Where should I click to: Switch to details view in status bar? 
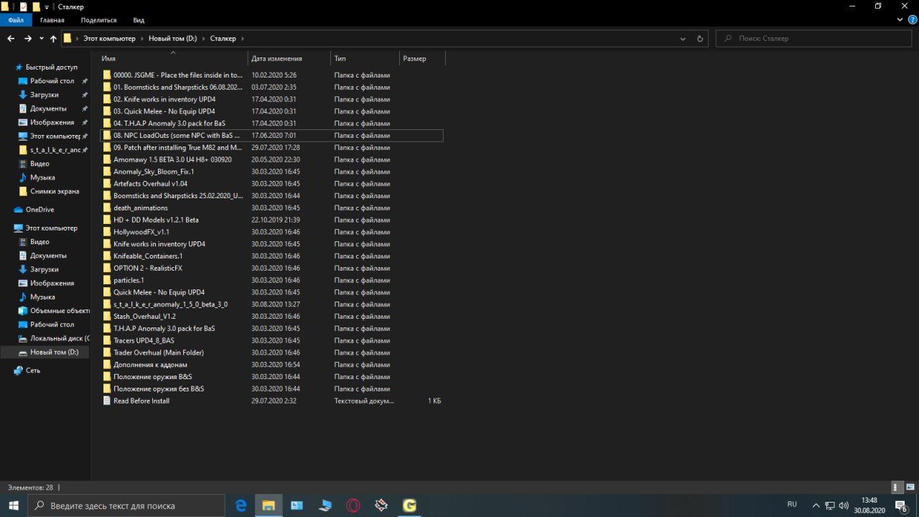pyautogui.click(x=897, y=487)
